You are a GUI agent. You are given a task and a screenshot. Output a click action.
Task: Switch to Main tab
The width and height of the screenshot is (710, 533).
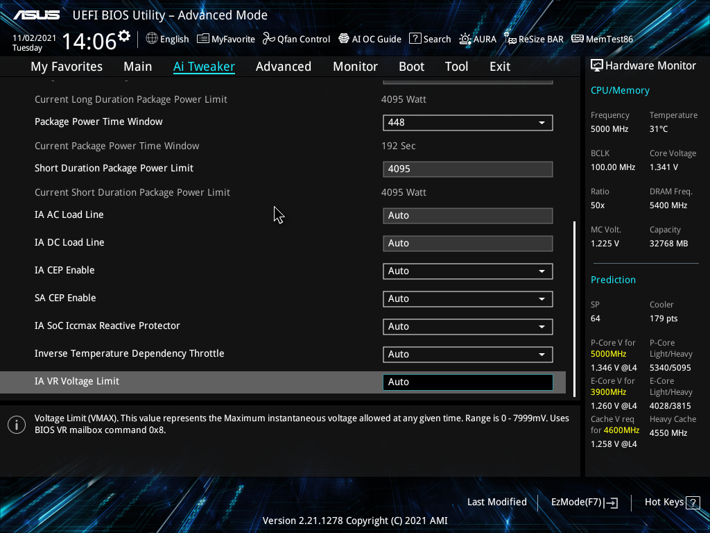[138, 67]
